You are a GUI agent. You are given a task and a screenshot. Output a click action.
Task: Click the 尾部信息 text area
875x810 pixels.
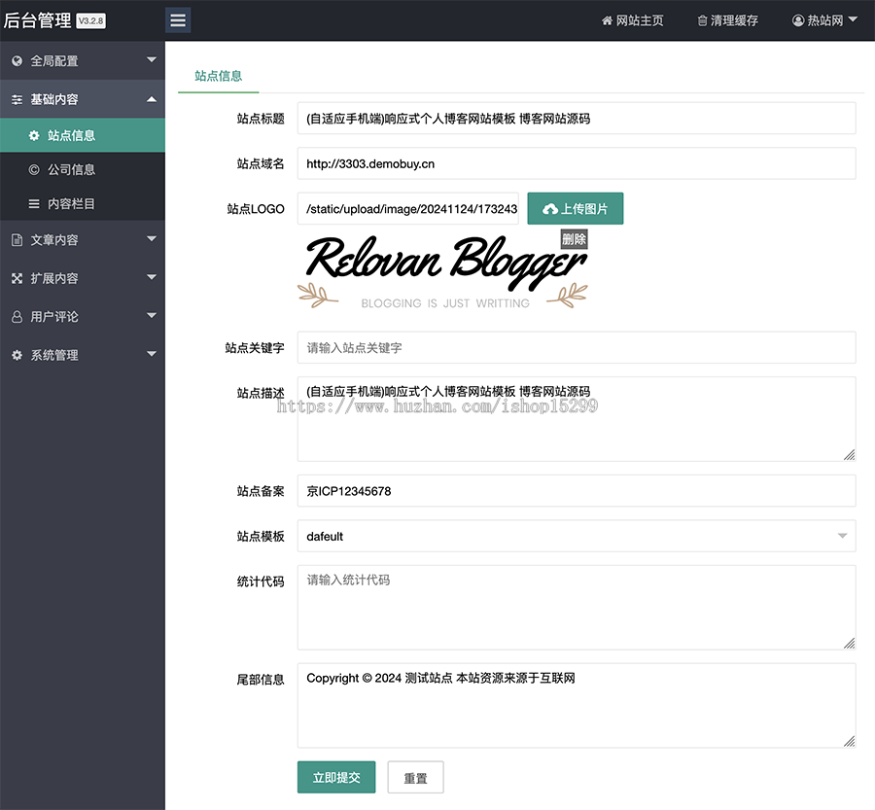pyautogui.click(x=577, y=706)
